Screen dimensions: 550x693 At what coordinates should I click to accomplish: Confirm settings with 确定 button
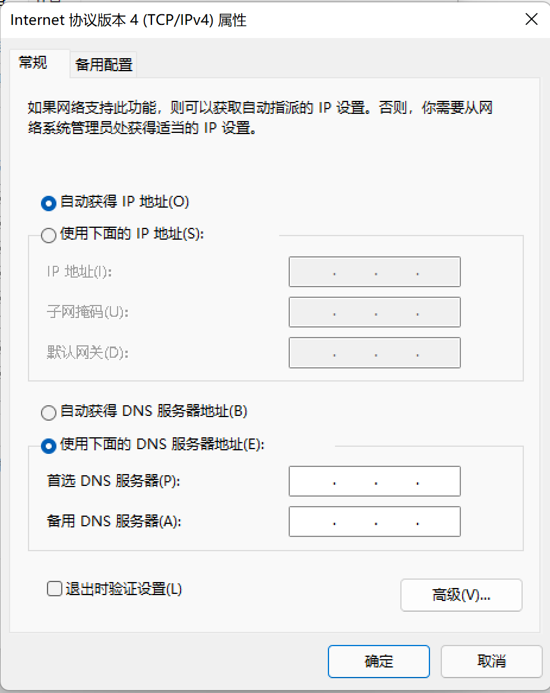[x=379, y=661]
